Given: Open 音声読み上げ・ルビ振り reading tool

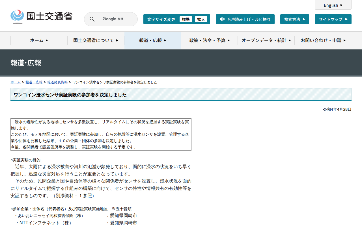Looking at the screenshot, I should (x=245, y=19).
